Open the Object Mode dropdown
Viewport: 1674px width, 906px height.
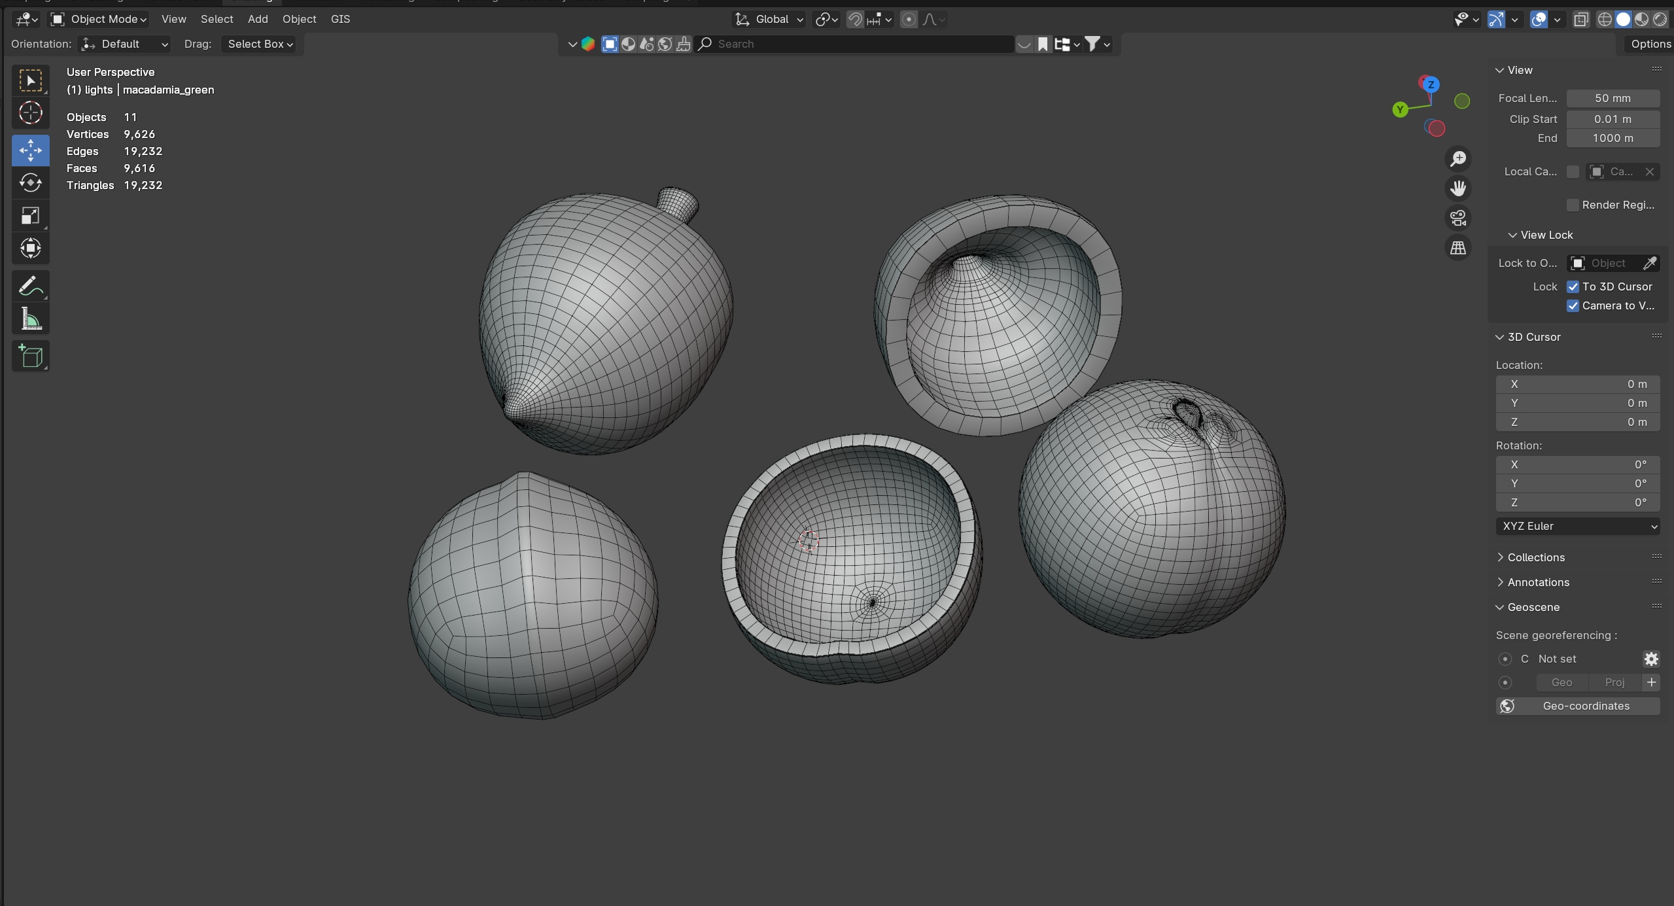click(99, 19)
